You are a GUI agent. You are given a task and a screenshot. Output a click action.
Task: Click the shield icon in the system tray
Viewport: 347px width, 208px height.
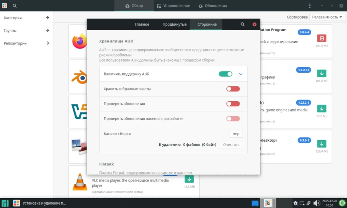[295, 203]
